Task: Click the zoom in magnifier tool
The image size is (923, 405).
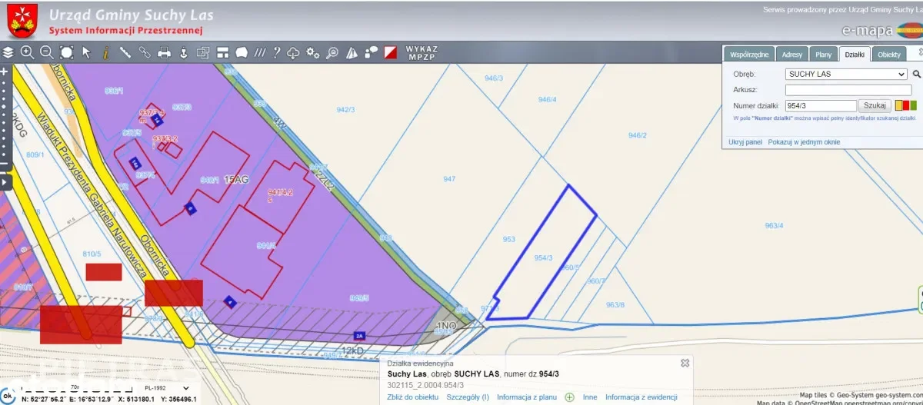Action: (x=28, y=53)
